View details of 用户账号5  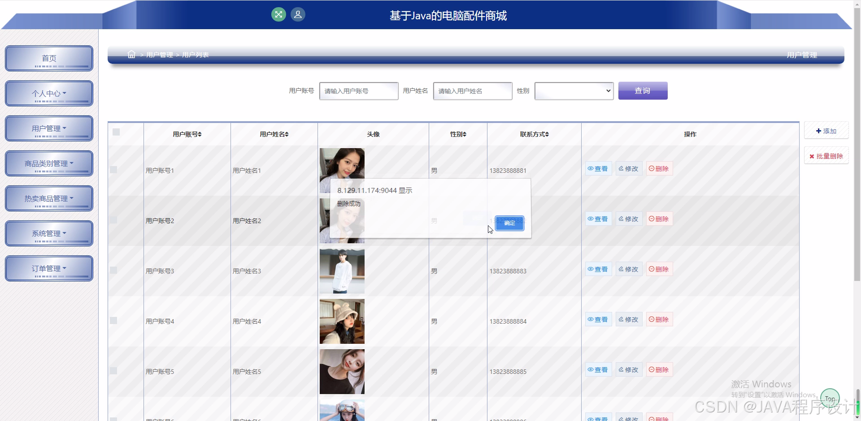[x=598, y=370]
